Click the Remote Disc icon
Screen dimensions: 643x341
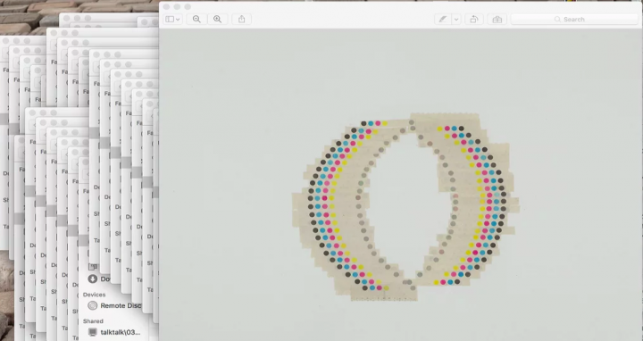93,305
